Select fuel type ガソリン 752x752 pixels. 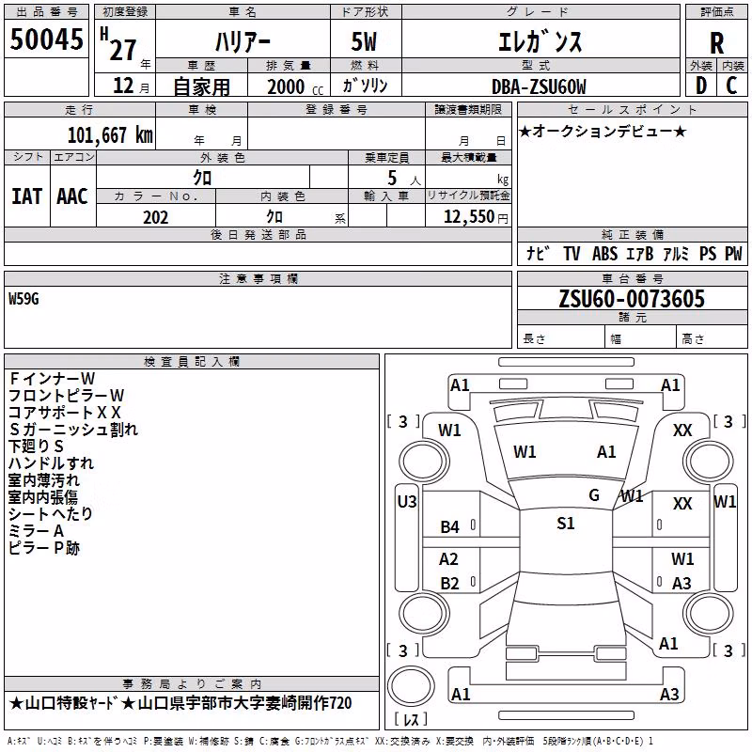(x=365, y=86)
